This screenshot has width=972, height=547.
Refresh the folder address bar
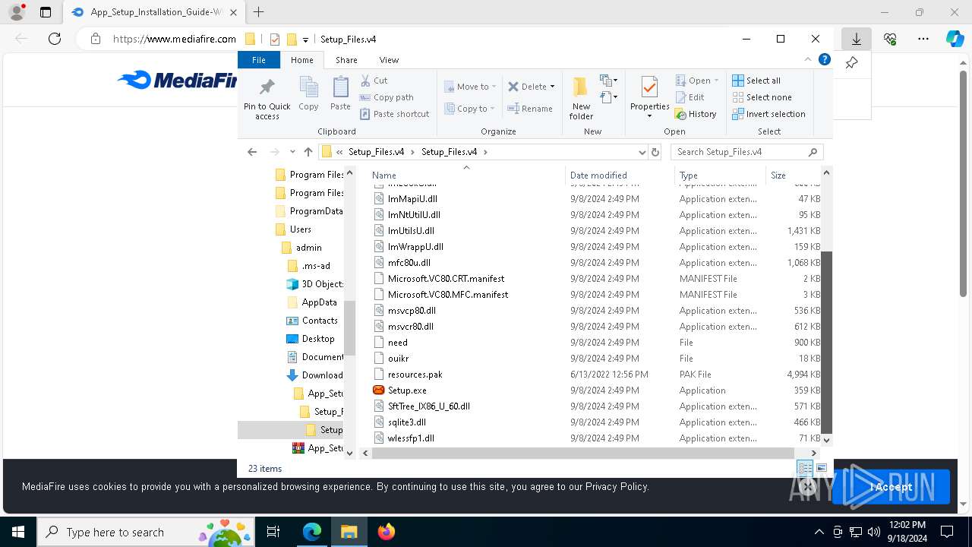pos(655,152)
